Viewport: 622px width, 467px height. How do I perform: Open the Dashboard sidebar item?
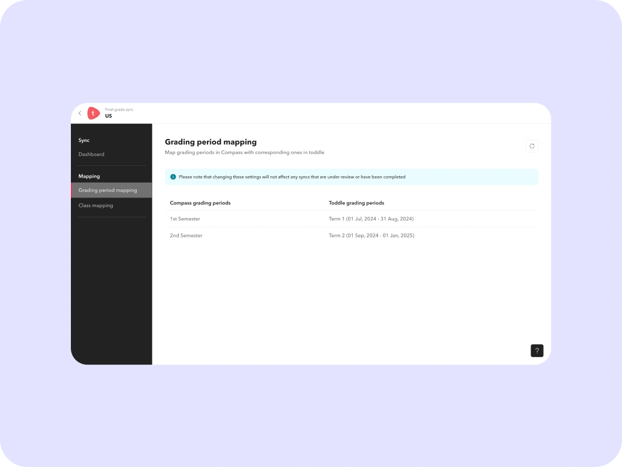pyautogui.click(x=91, y=155)
